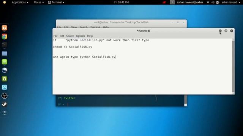Click the battery status icon
Screen dimensions: 243x136
(x=218, y=2)
